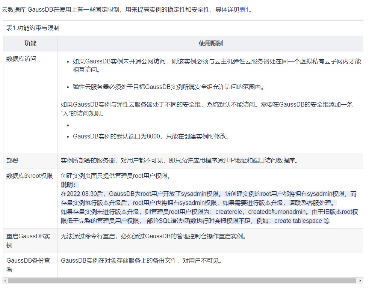369x290 pixels.
Task: Click the sentence starting 如果存量实例未进行版本升级
Action: pos(209,216)
